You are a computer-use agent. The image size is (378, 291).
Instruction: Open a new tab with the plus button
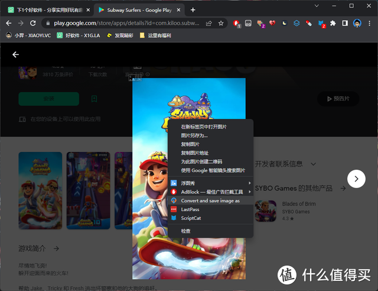[x=193, y=9]
